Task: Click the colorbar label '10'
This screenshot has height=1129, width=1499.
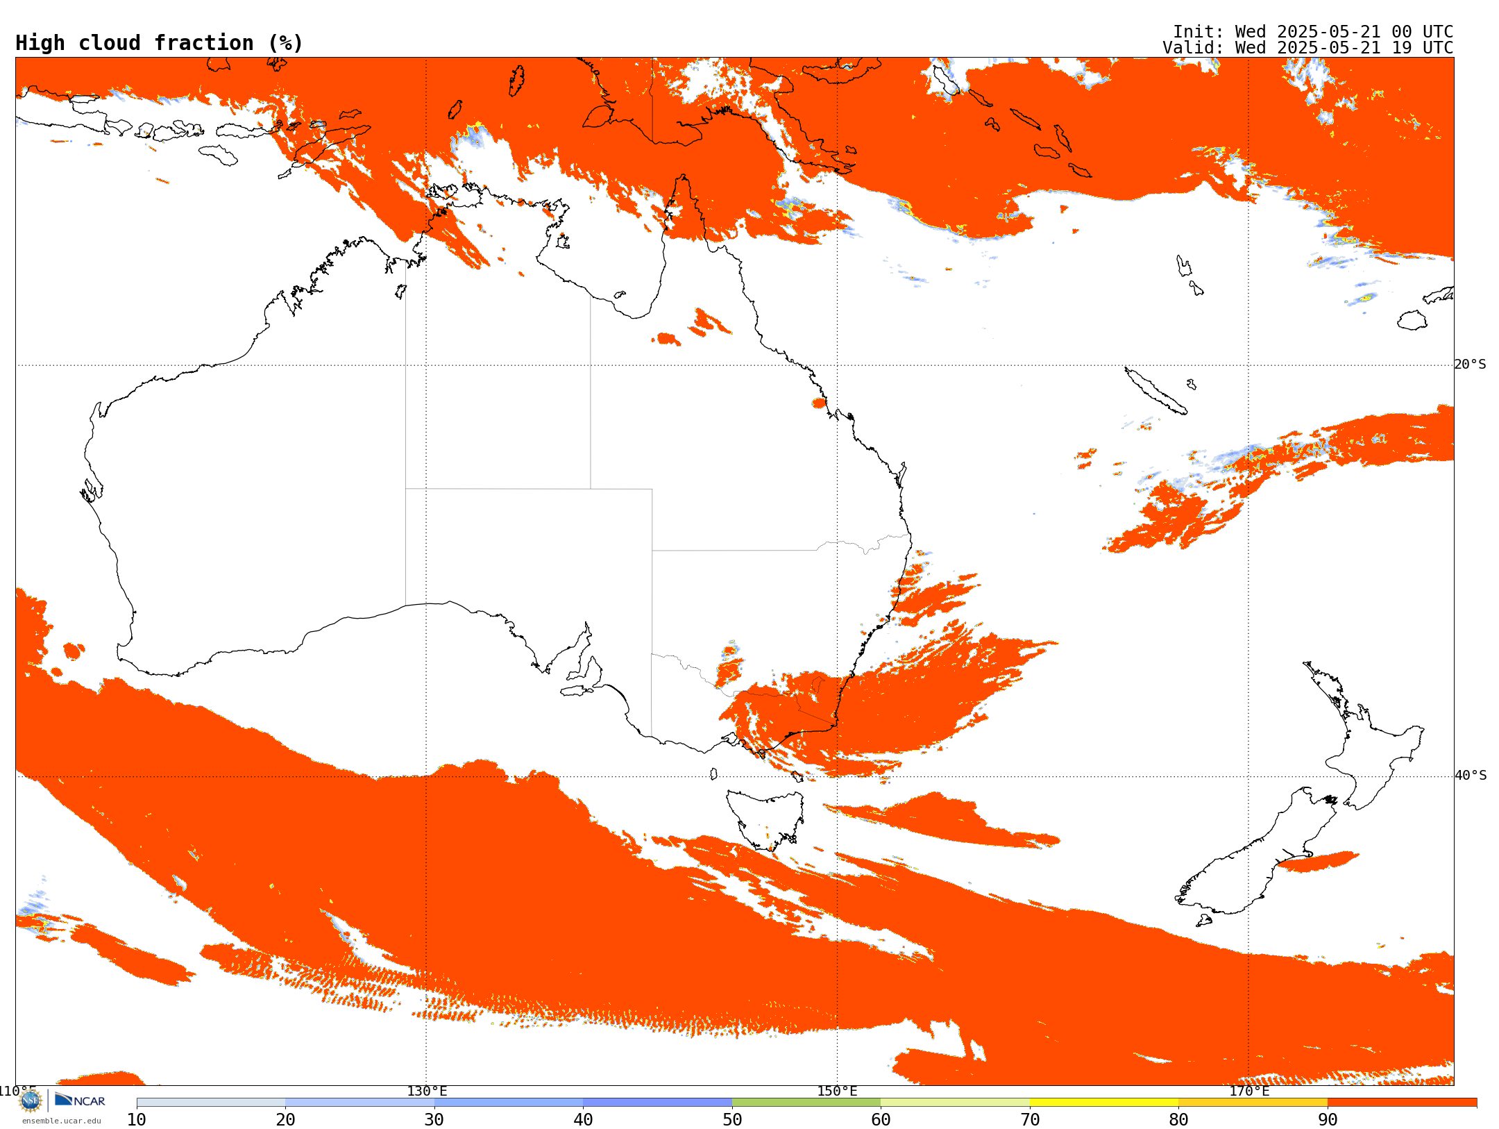Action: 137,1120
